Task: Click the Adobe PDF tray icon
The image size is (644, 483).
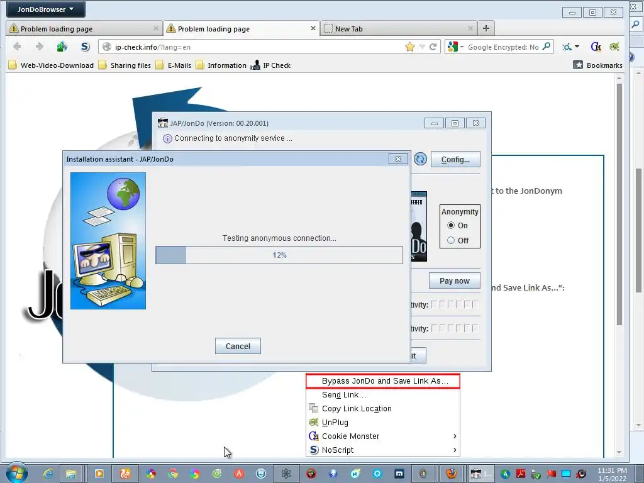Action: pos(521,474)
